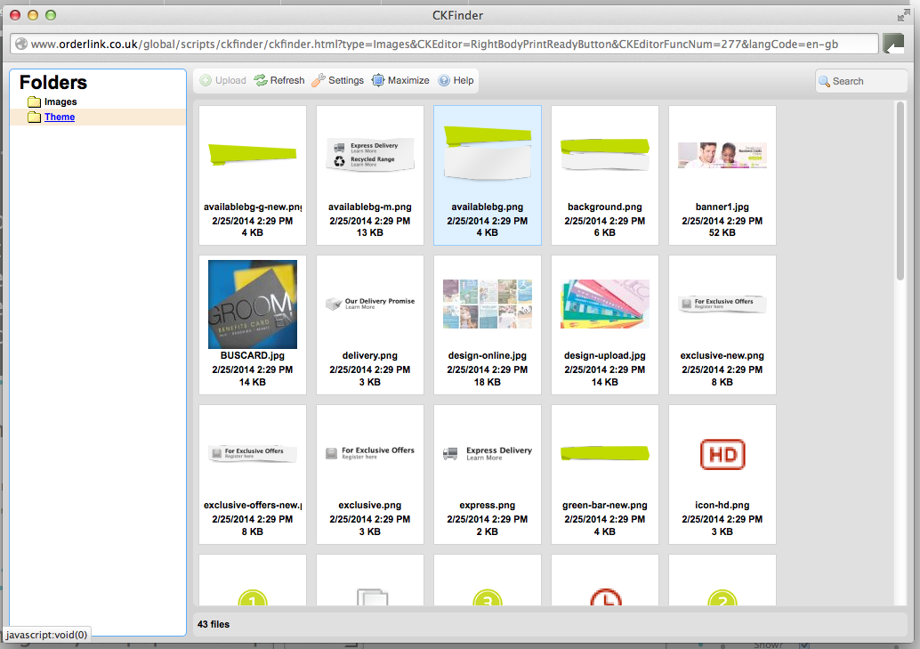
Task: Select the exclusive-offers-new thumbnail image
Action: 253,453
